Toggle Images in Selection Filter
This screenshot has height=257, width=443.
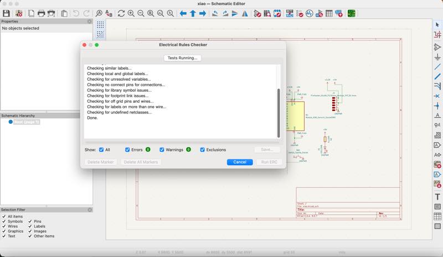(30, 231)
